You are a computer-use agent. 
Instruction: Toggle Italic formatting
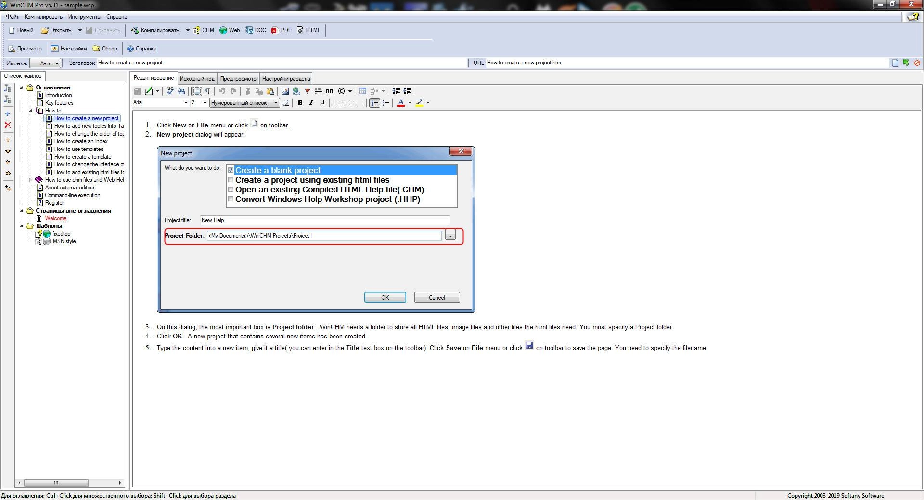pyautogui.click(x=311, y=102)
